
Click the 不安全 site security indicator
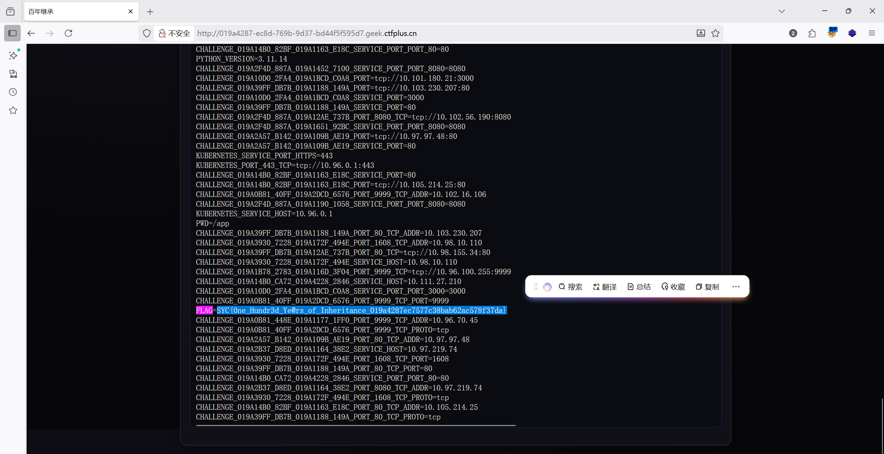click(x=174, y=33)
